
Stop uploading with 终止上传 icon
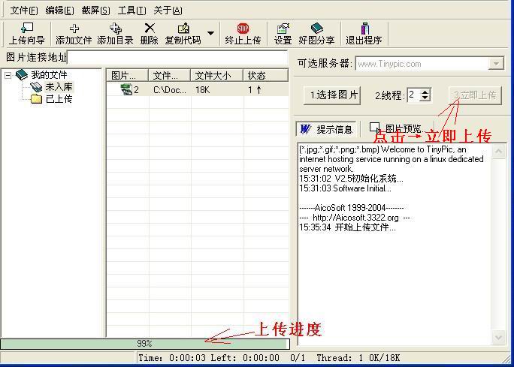point(243,34)
